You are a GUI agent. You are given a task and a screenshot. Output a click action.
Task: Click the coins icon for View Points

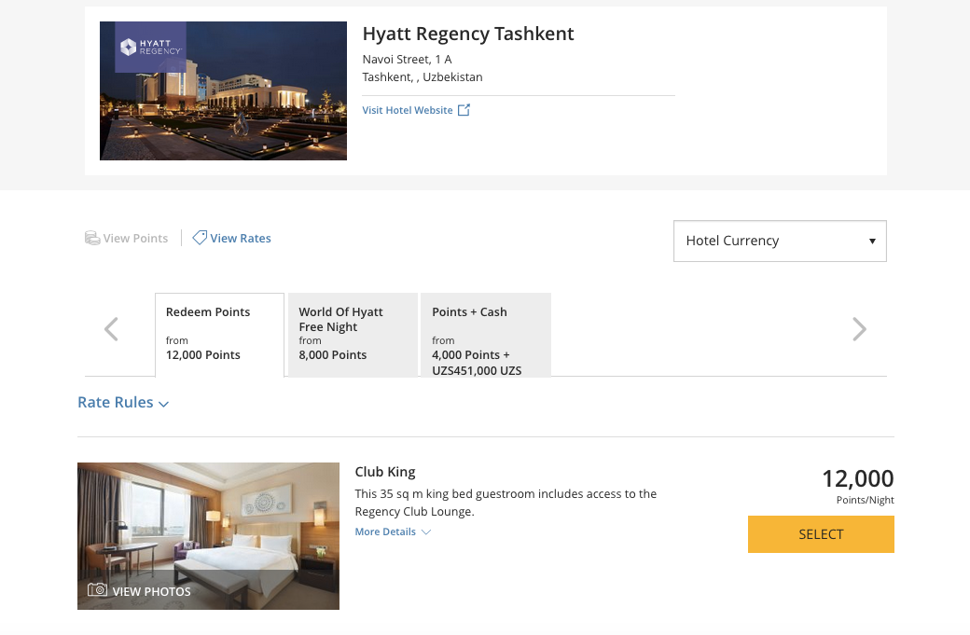coord(92,238)
